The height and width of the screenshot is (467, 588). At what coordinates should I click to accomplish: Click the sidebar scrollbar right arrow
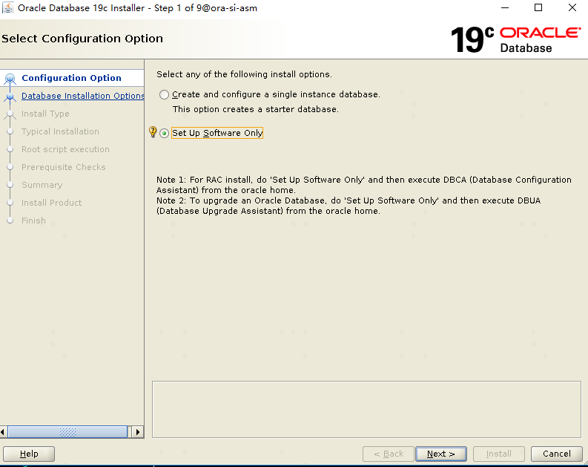[x=138, y=432]
